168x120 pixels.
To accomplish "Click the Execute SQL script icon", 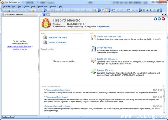I will [93, 71].
